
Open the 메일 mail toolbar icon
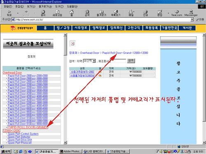131,13
